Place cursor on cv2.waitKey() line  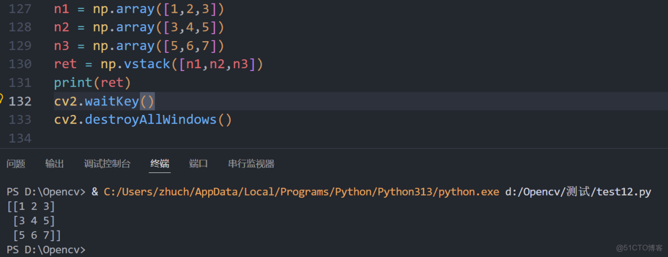coord(104,101)
